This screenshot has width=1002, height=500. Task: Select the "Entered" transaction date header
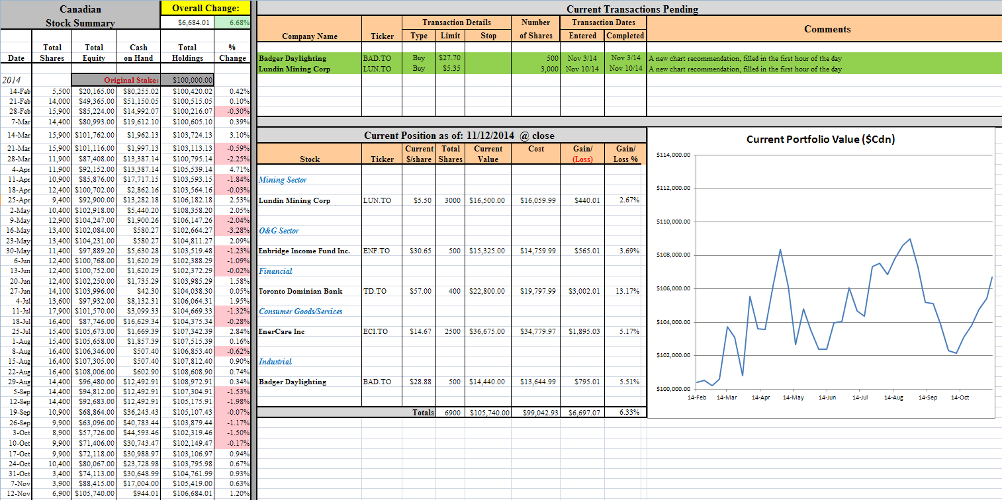coord(582,36)
